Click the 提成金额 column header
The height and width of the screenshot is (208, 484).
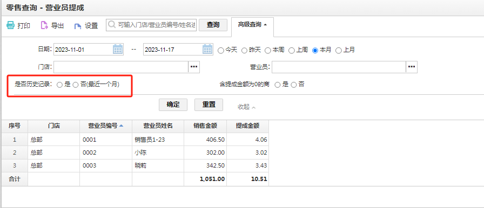coord(247,126)
